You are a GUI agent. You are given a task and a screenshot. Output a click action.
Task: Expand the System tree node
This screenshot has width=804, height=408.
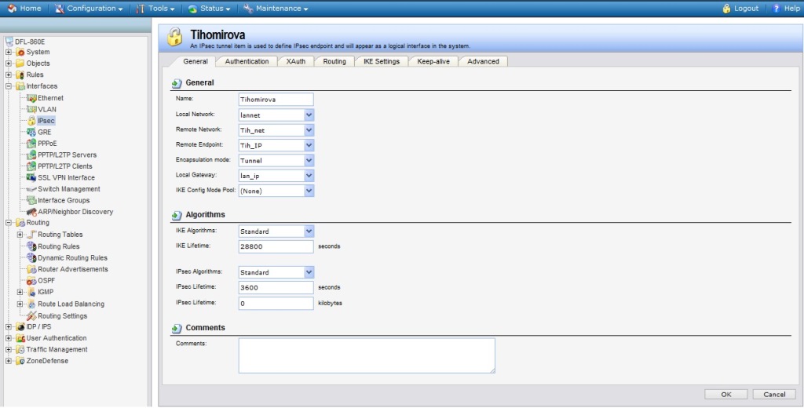tap(9, 53)
